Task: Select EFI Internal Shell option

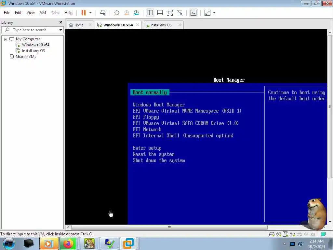Action: (x=183, y=135)
